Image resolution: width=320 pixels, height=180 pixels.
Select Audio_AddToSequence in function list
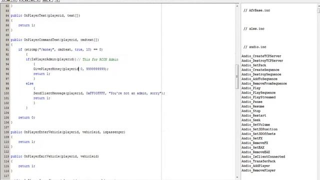tap(259, 79)
